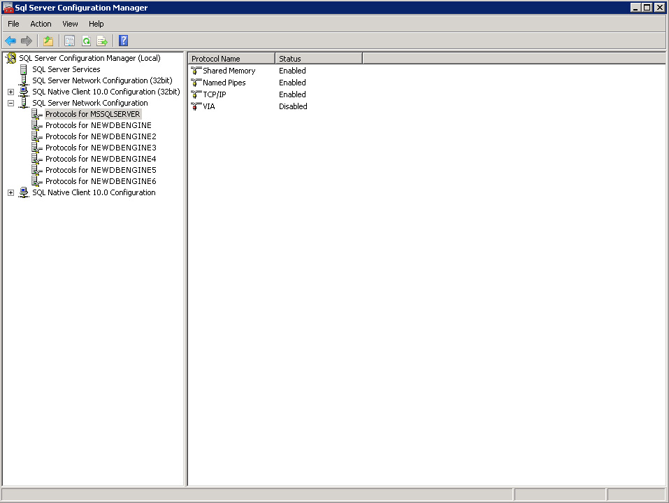The width and height of the screenshot is (669, 503).
Task: Click the Help question mark icon
Action: [x=123, y=41]
